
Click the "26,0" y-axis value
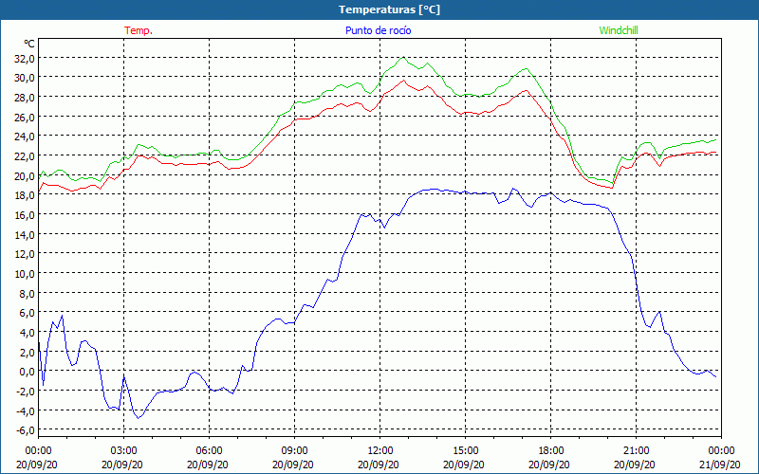25,117
